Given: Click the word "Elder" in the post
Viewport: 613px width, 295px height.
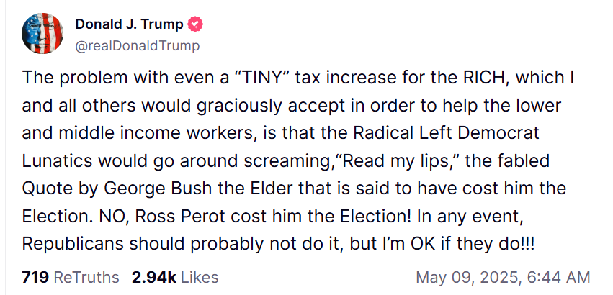Looking at the screenshot, I should tap(273, 189).
